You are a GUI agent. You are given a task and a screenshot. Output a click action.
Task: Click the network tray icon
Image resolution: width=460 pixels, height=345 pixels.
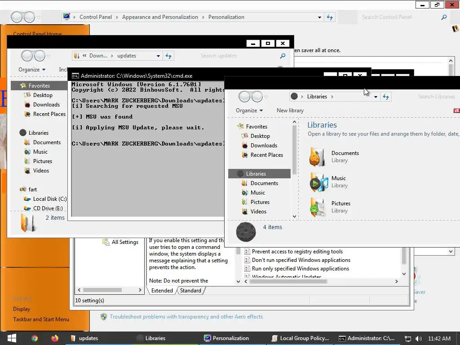408,339
